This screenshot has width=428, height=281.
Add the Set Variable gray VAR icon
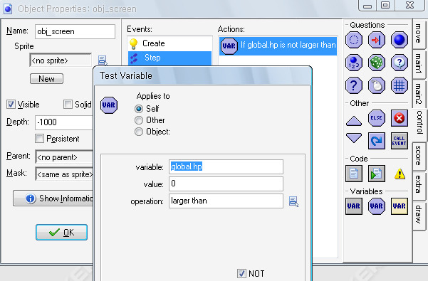[x=354, y=206]
